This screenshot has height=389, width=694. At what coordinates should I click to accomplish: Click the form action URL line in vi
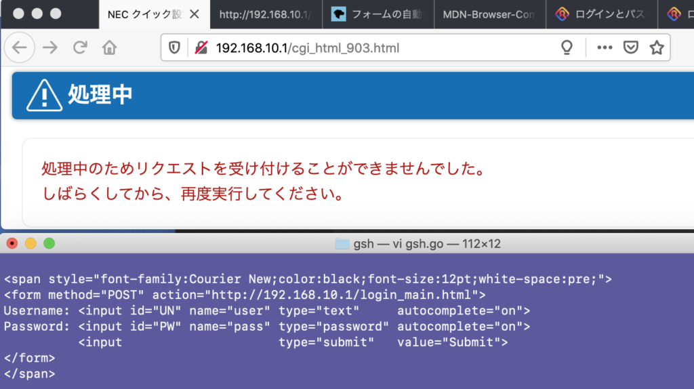244,295
